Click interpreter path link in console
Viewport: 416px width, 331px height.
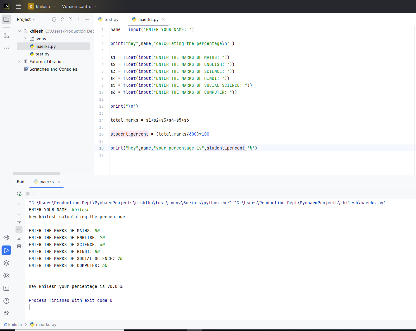point(130,203)
